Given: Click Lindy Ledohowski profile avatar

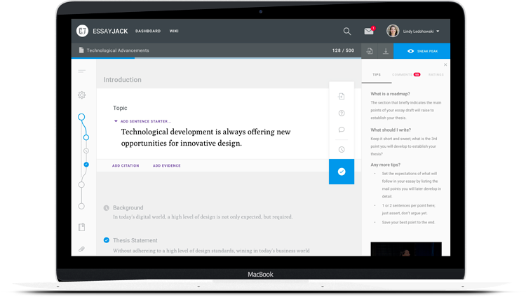Looking at the screenshot, I should (393, 31).
